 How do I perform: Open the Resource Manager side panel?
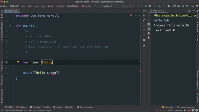pos(2,31)
